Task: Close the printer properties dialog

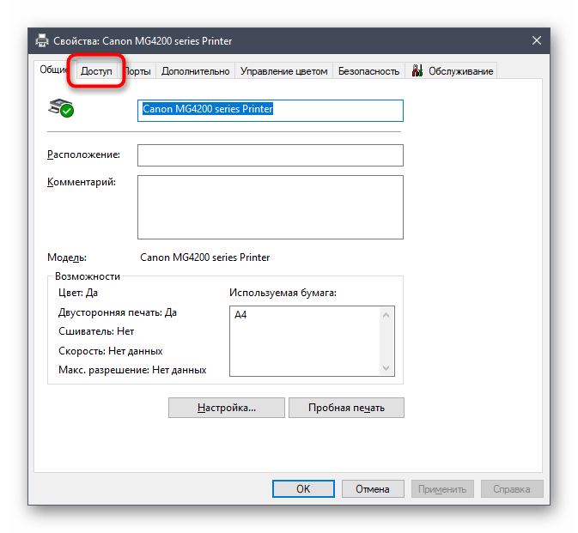Action: 536,40
